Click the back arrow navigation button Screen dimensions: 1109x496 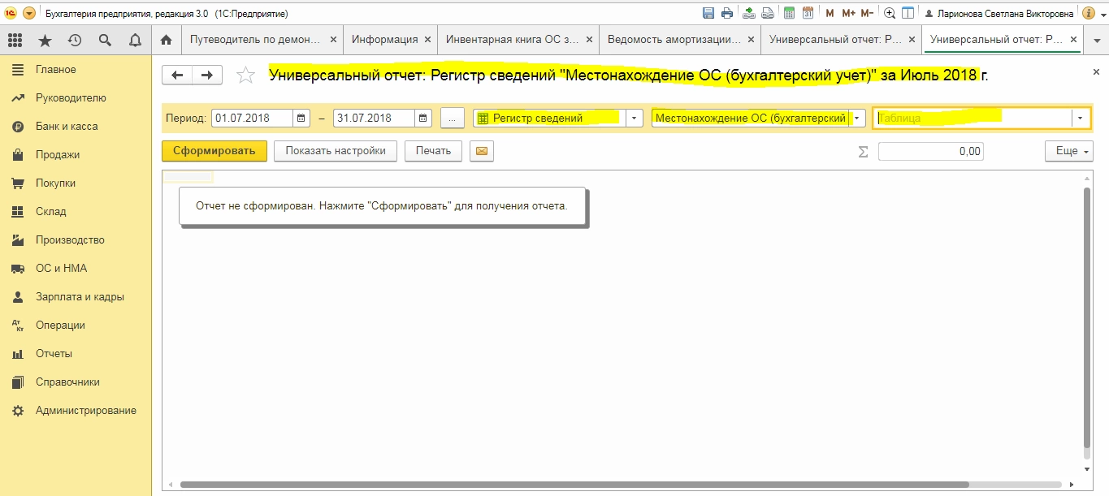click(177, 75)
